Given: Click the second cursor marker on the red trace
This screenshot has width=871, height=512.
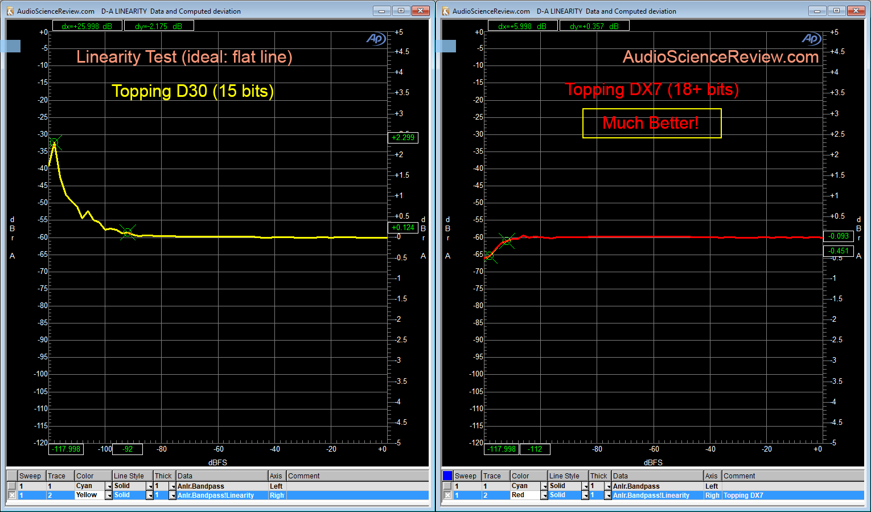Looking at the screenshot, I should 507,240.
